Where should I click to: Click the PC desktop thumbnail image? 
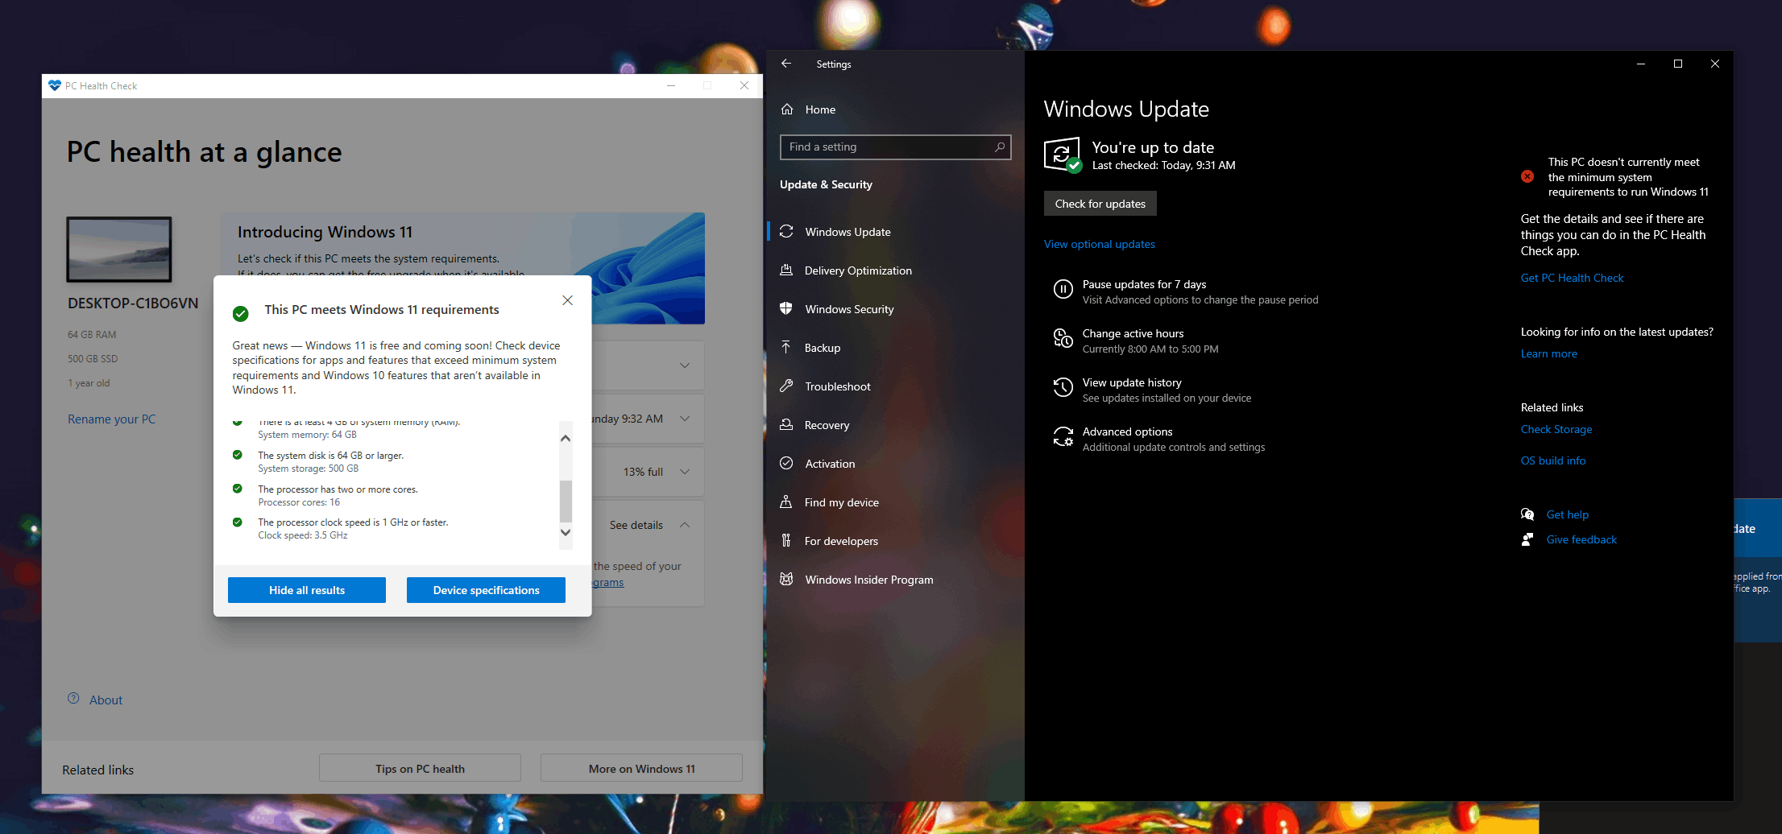click(x=119, y=249)
